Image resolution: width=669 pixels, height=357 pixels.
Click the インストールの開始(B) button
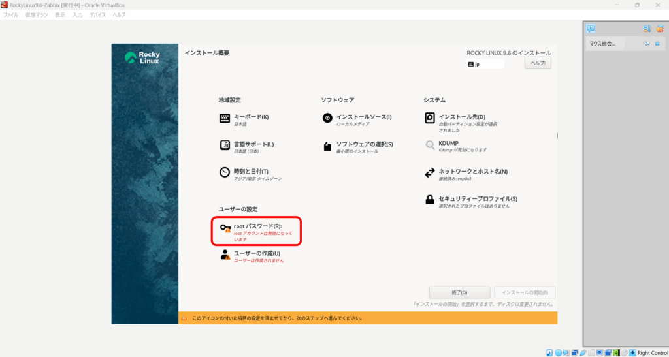click(525, 292)
